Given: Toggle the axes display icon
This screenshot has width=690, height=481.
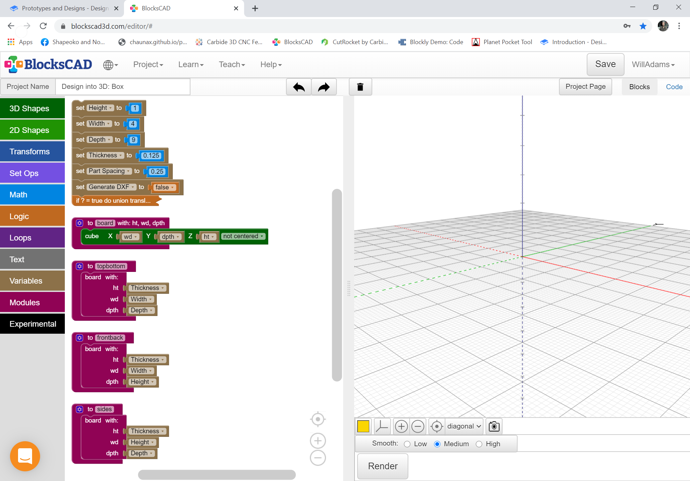Looking at the screenshot, I should (x=382, y=426).
